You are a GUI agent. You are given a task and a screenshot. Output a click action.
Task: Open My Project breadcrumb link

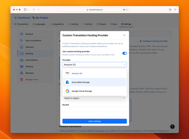(42, 18)
